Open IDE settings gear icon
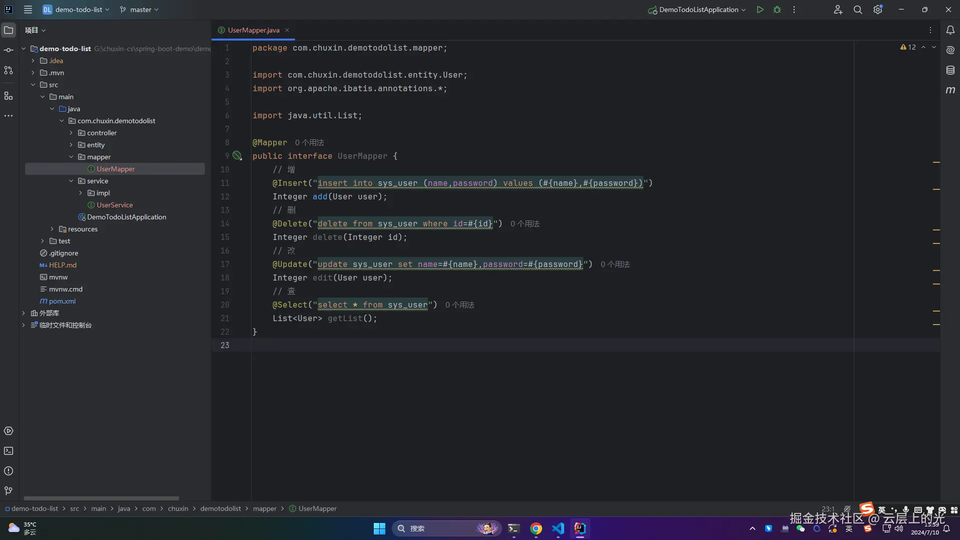Image resolution: width=960 pixels, height=540 pixels. tap(878, 10)
